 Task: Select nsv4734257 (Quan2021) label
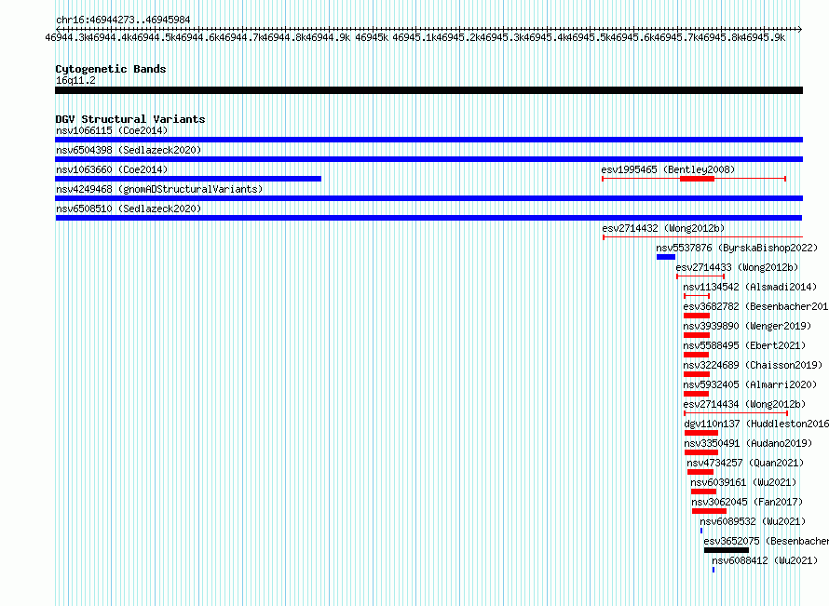coord(745,463)
